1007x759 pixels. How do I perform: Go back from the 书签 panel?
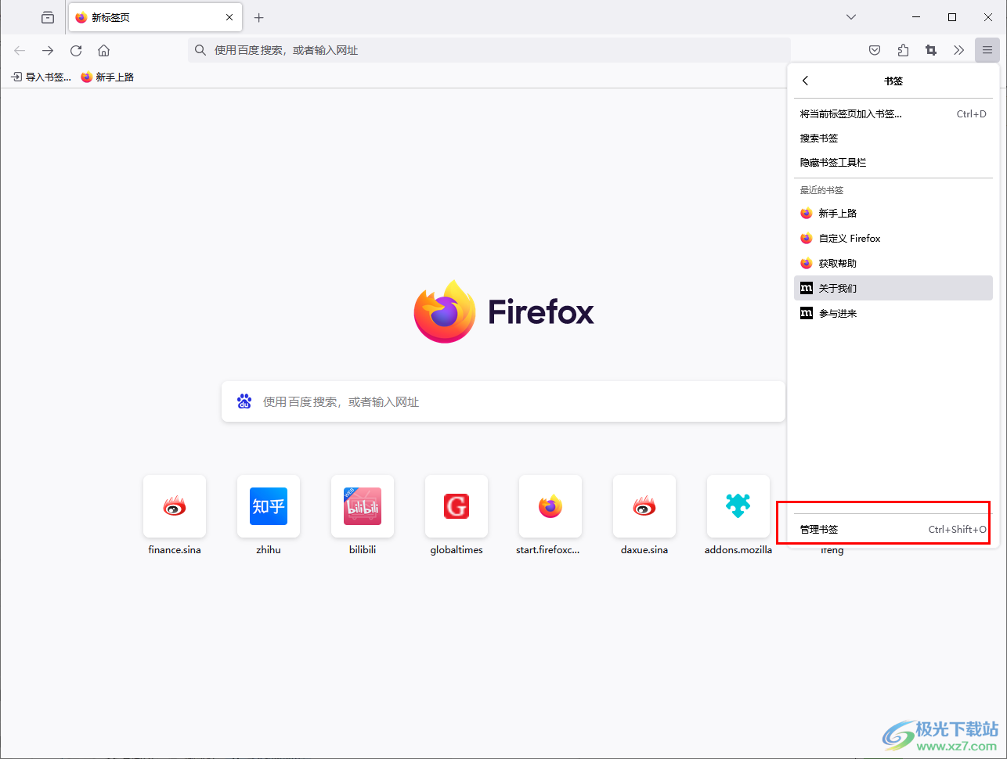pos(805,81)
